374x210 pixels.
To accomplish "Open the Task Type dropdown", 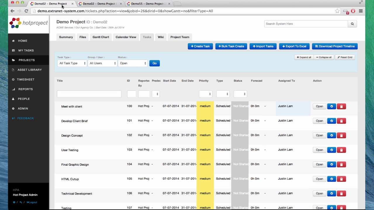I will pyautogui.click(x=72, y=63).
